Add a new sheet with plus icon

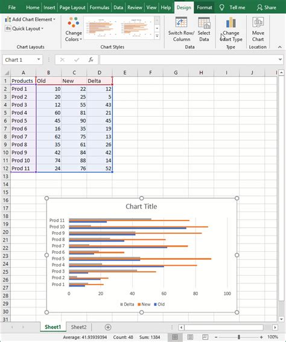click(x=108, y=327)
